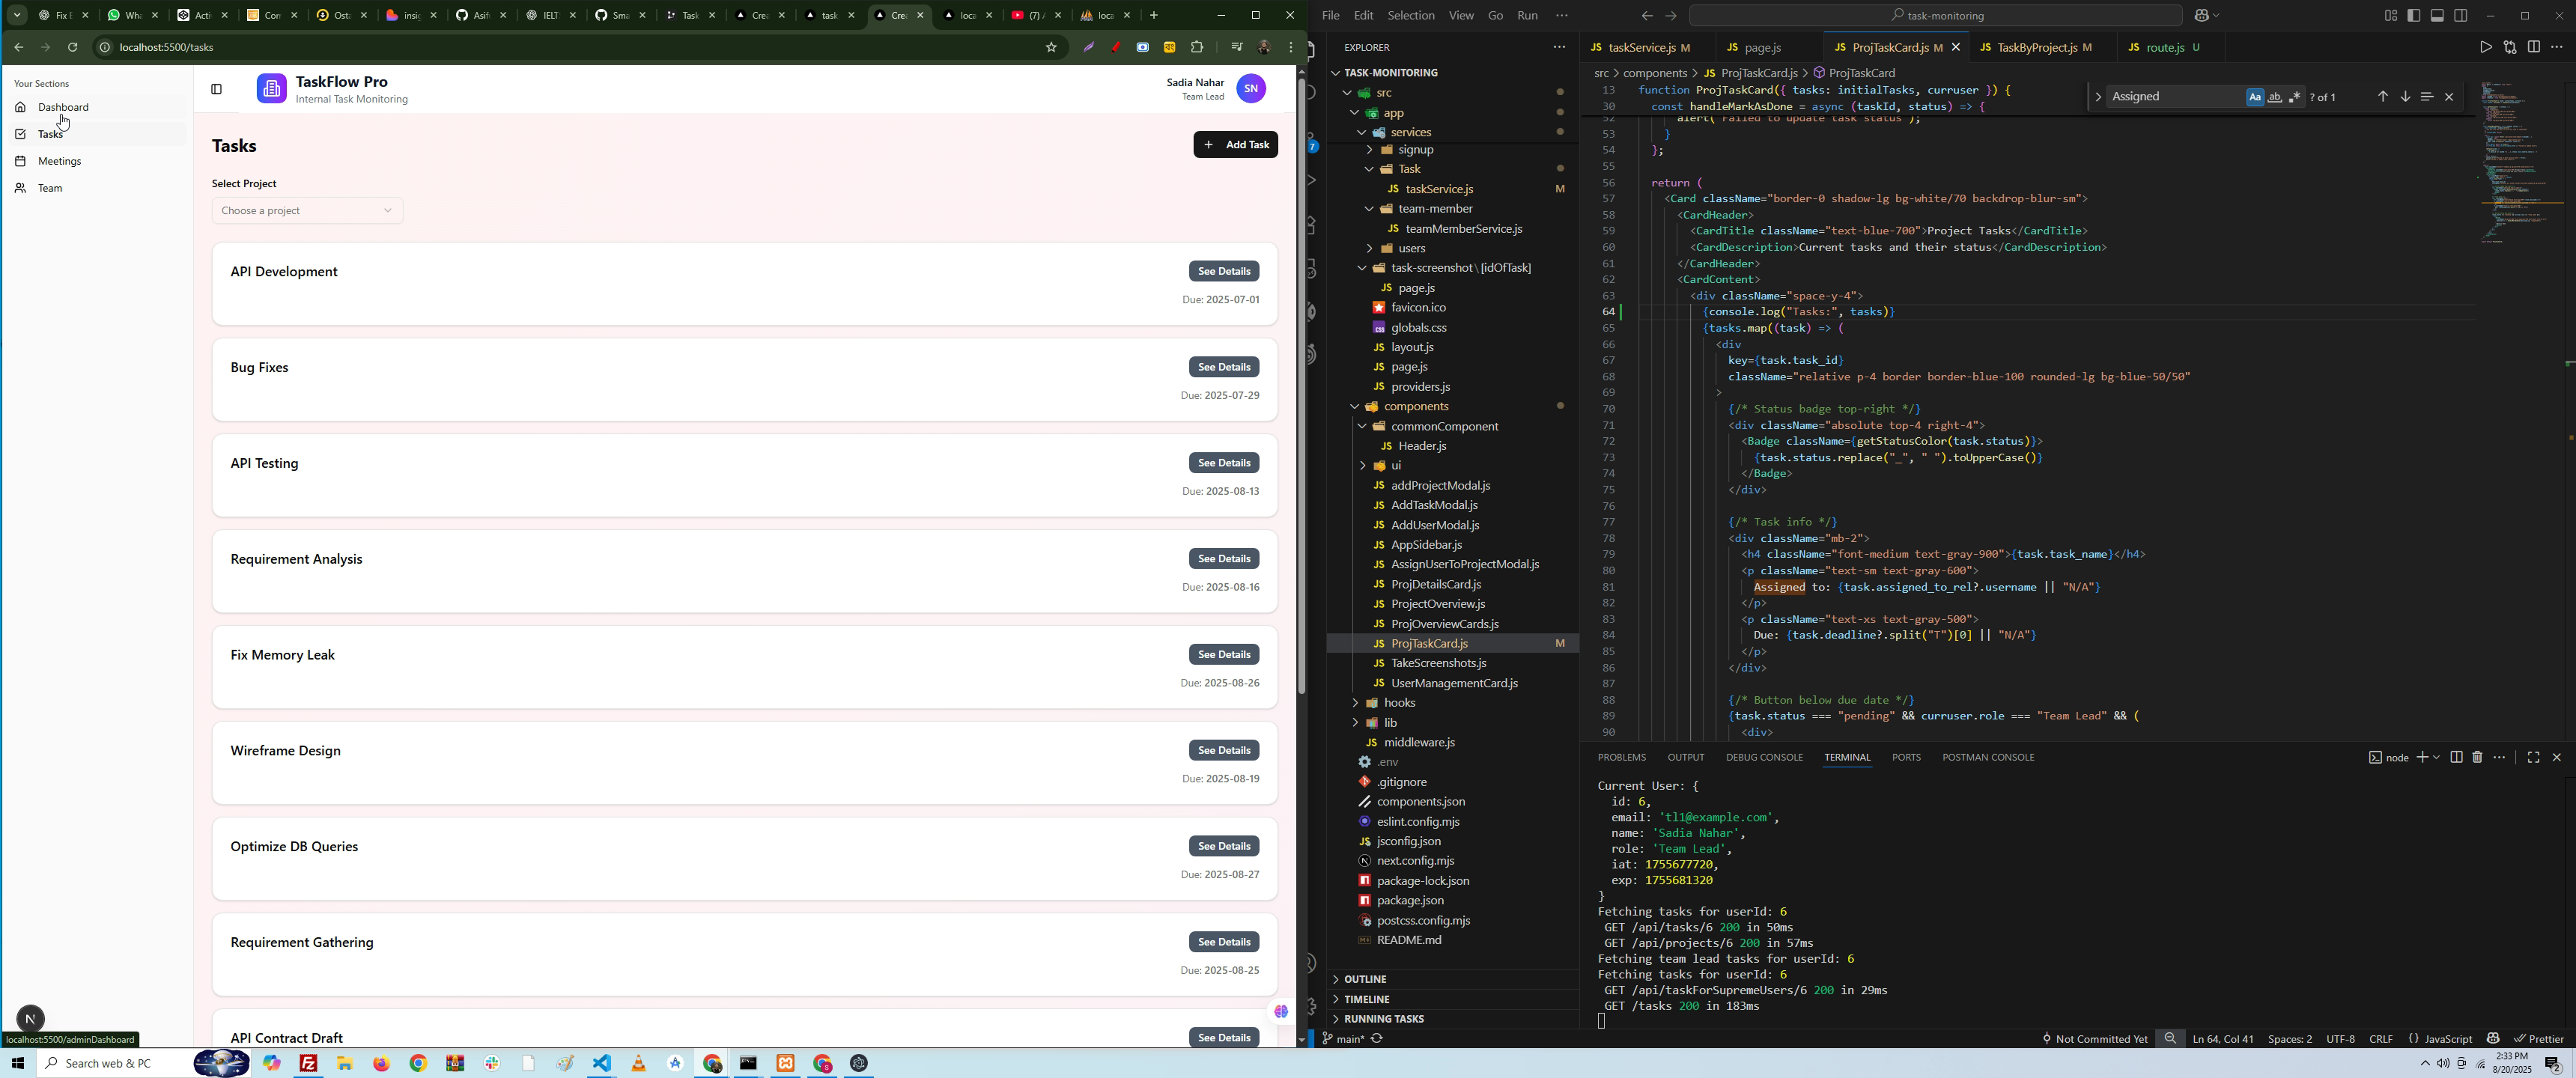Go to previous find match arrow
Image resolution: width=2576 pixels, height=1078 pixels.
click(x=2382, y=97)
